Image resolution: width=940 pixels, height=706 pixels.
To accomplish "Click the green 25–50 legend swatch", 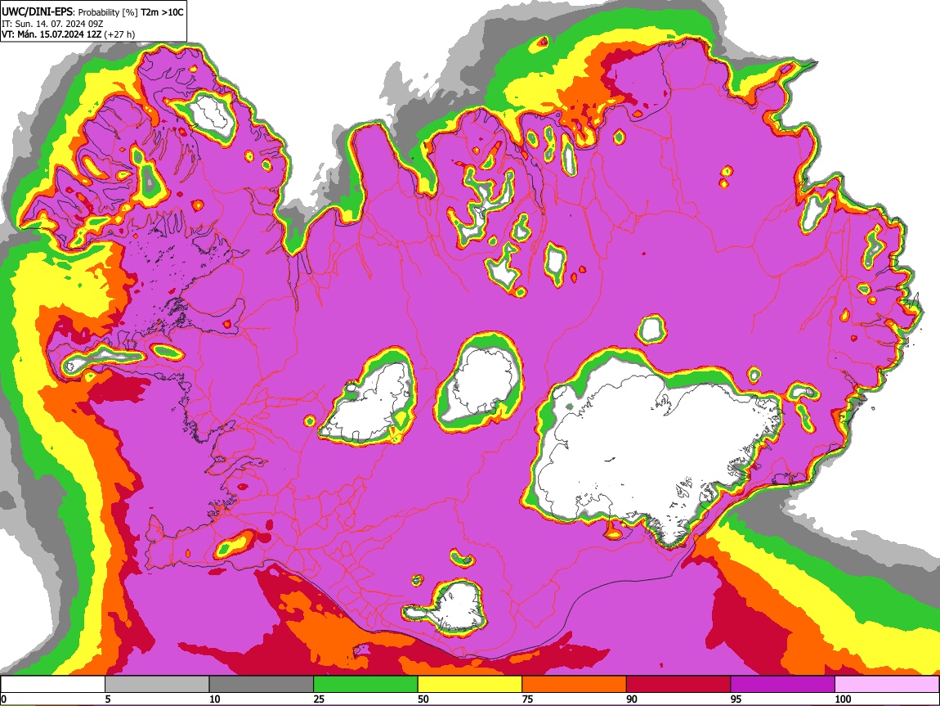I will coord(365,684).
